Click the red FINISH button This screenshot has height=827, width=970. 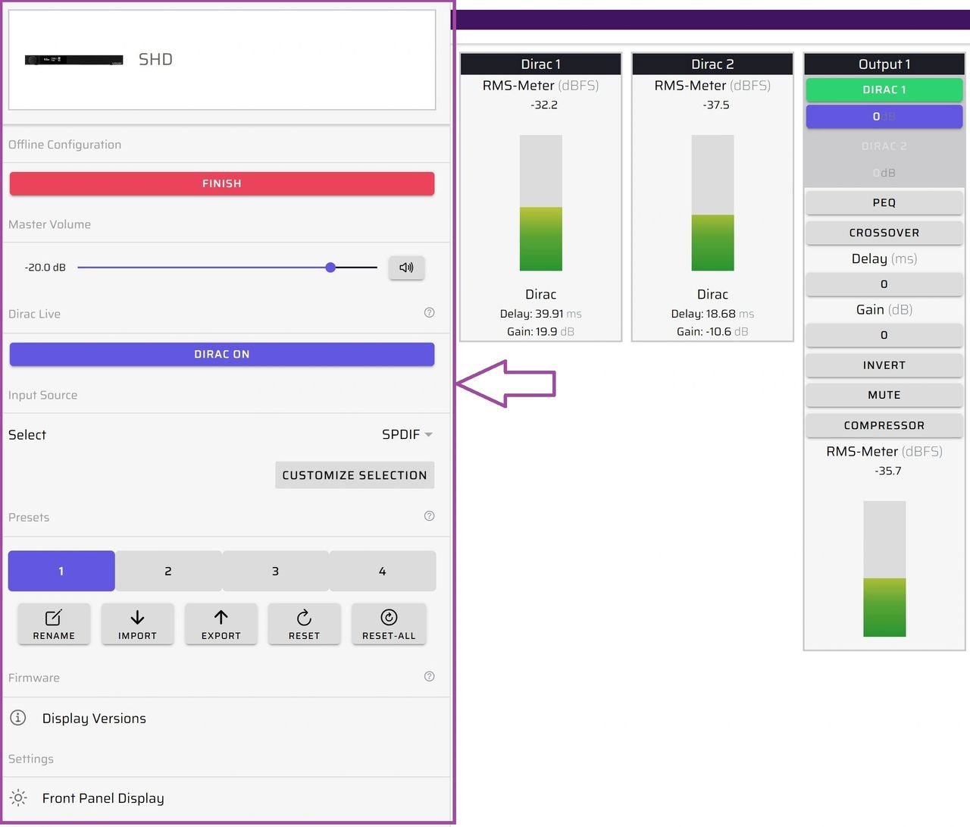222,183
